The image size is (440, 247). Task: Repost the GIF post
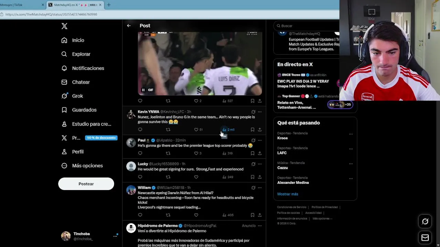[168, 101]
